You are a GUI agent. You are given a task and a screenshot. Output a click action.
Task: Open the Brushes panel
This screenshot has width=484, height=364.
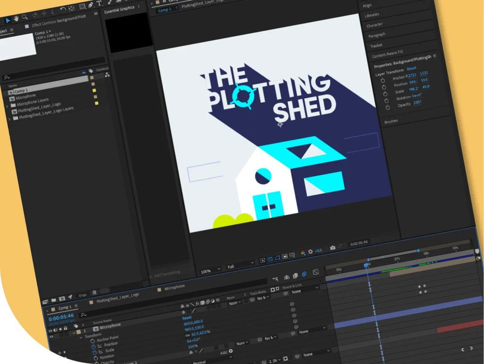coord(391,121)
